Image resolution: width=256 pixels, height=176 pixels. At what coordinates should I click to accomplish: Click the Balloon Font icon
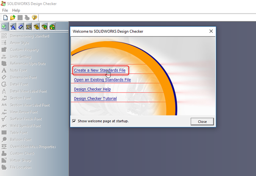click(4, 140)
